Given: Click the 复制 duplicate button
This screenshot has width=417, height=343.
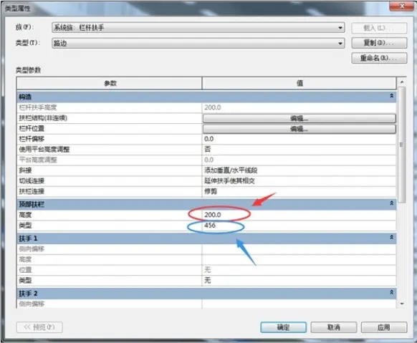Looking at the screenshot, I should (379, 43).
